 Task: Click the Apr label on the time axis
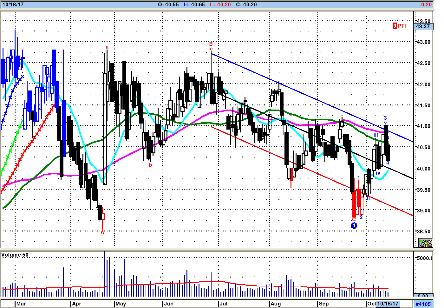tap(77, 304)
